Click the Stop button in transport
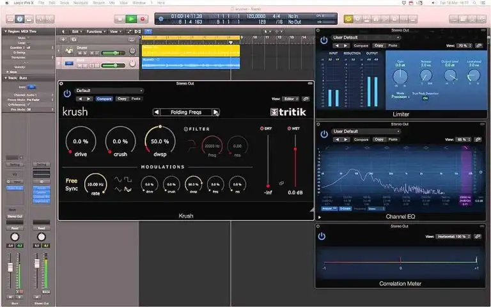The image size is (491, 307). tap(120, 19)
